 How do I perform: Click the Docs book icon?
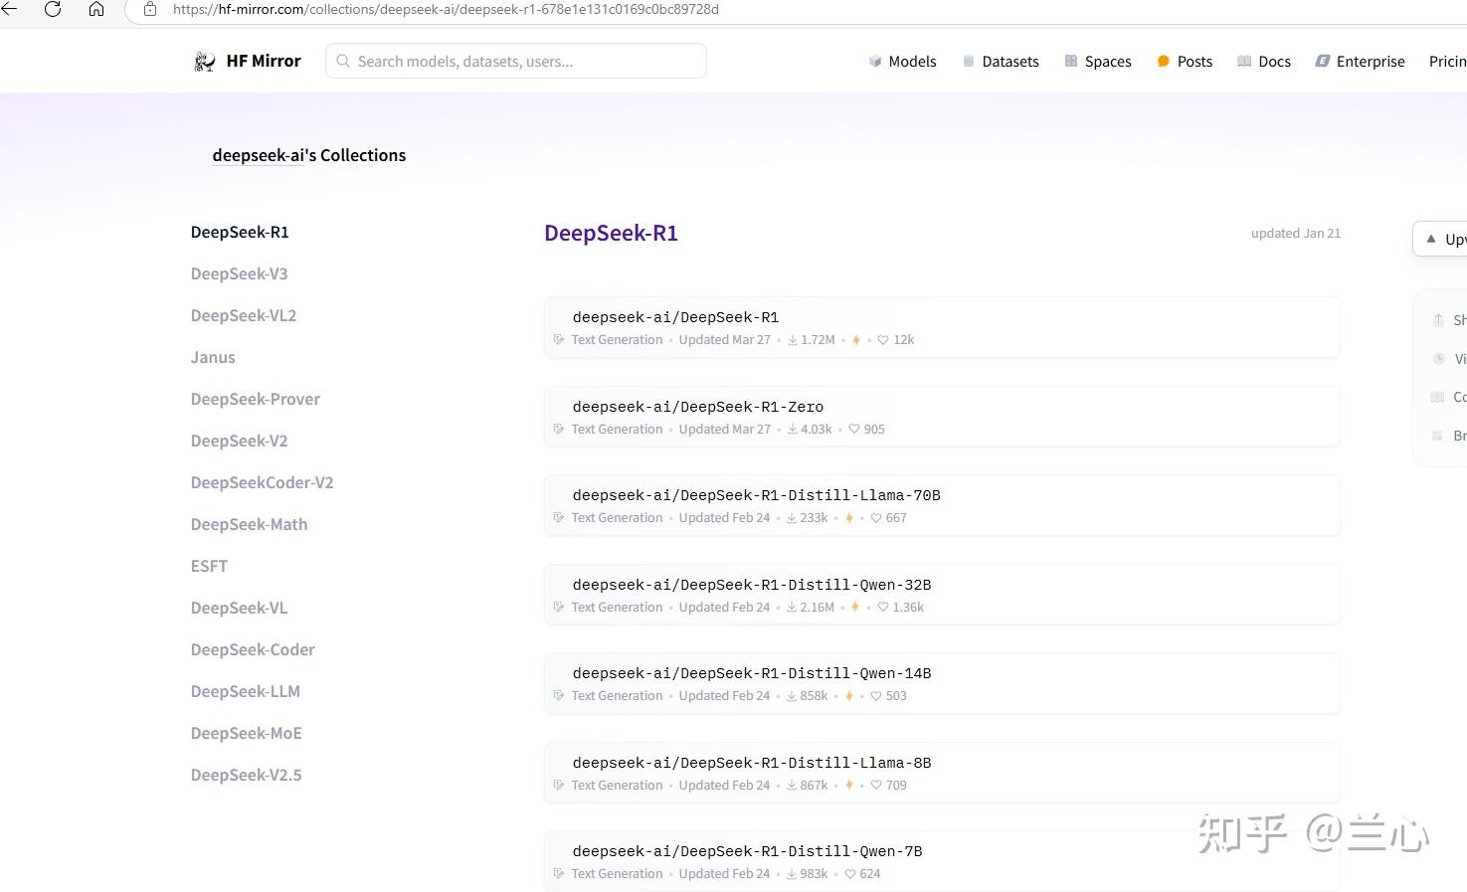click(1244, 62)
